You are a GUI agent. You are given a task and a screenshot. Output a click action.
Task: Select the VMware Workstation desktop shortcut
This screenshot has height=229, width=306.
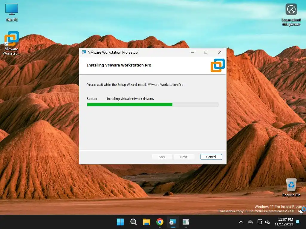point(12,43)
